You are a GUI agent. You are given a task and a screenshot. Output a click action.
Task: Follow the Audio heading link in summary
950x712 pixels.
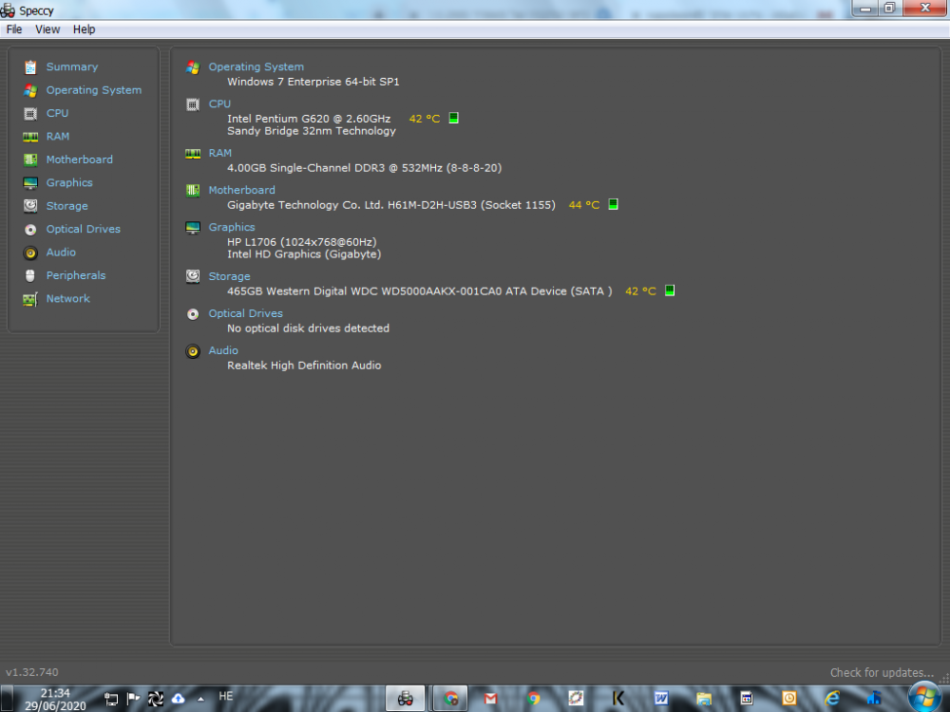pos(223,350)
